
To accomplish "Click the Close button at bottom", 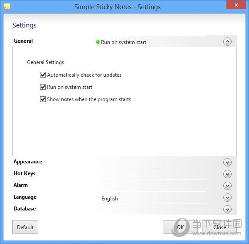I will point(219,227).
